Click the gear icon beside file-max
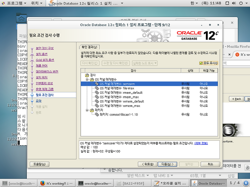 click(97, 88)
